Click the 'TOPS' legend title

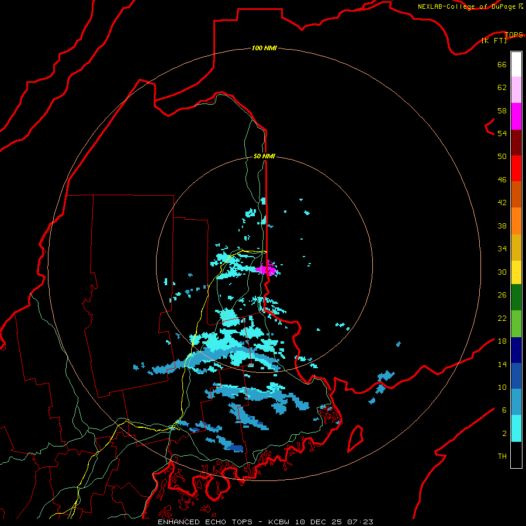514,34
